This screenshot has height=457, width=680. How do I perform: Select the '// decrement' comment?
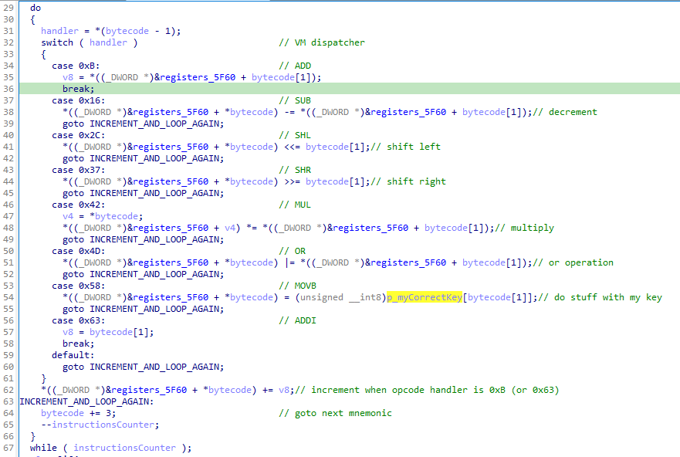click(x=565, y=112)
